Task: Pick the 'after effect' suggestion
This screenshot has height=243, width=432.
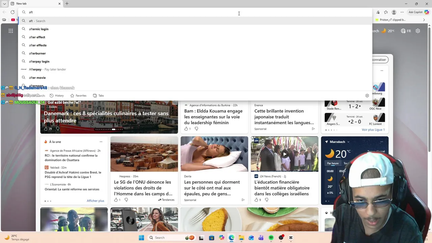Action: 195,37
